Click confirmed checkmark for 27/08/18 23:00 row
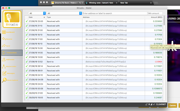This screenshot has height=111, width=180. 27,21
